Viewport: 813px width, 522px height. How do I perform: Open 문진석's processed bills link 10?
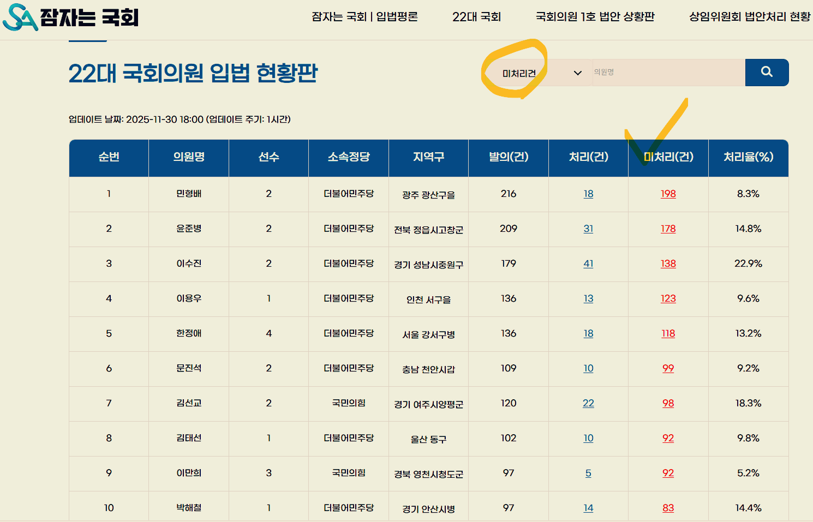click(588, 368)
